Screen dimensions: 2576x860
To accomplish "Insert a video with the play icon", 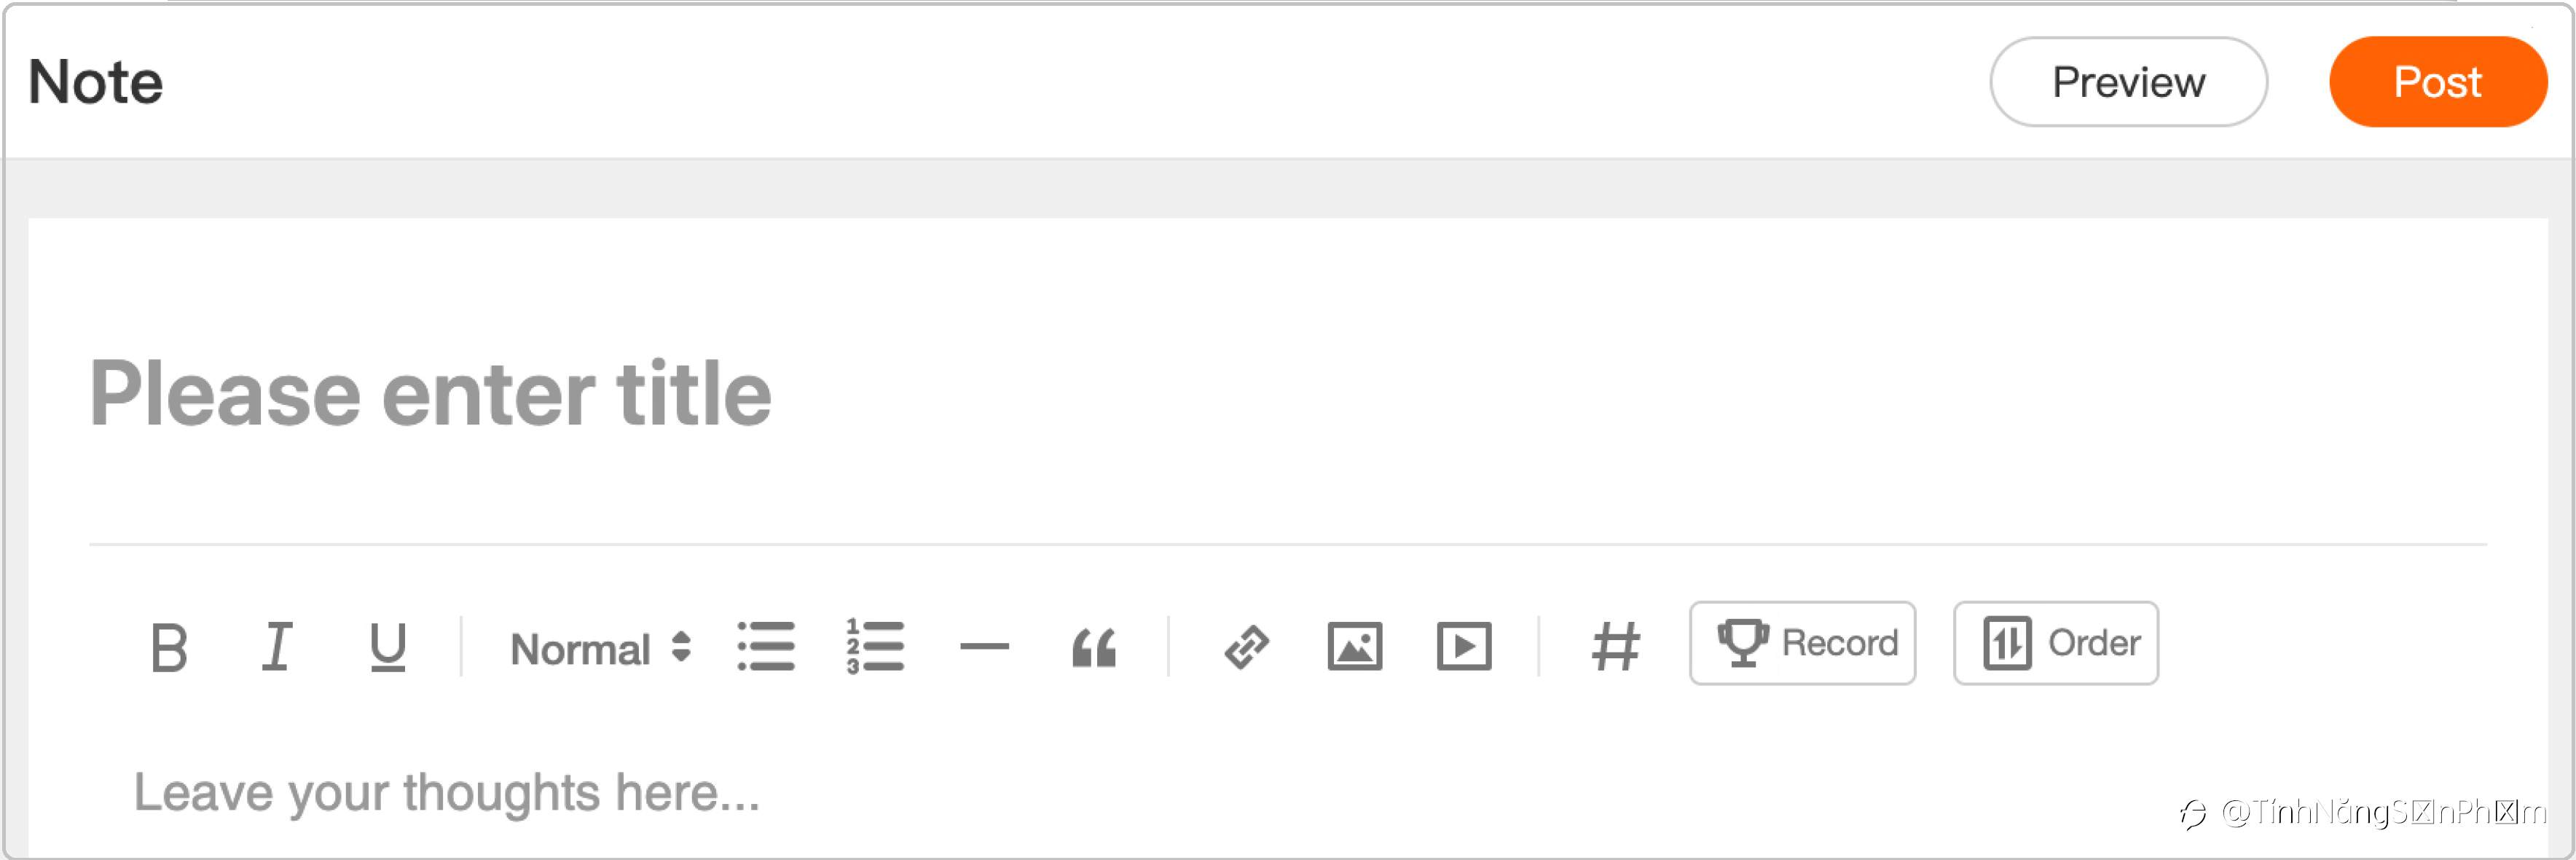I will click(x=1464, y=647).
